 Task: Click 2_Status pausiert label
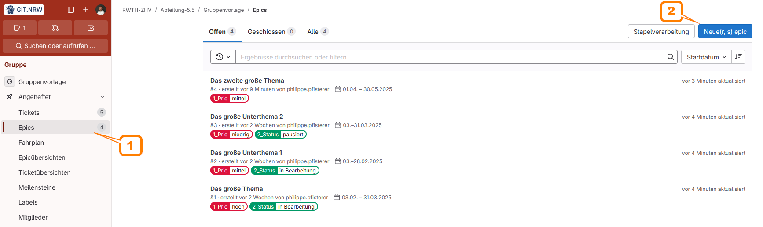pyautogui.click(x=281, y=135)
